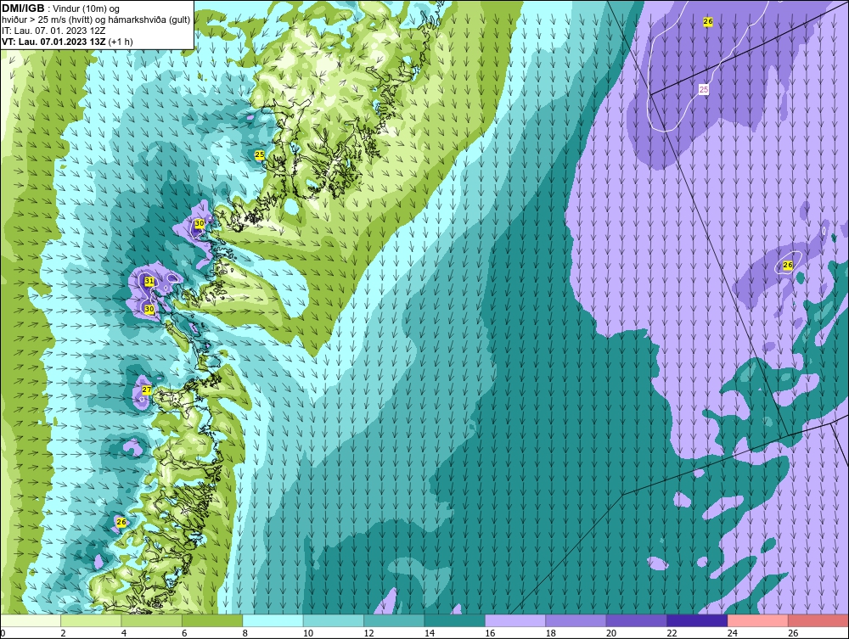Pick the 14–16 m/s dark teal swatch
This screenshot has height=639, width=849.
455,620
